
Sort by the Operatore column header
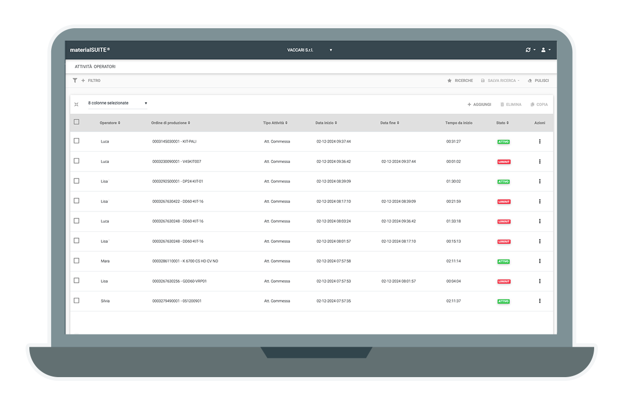[x=110, y=123]
